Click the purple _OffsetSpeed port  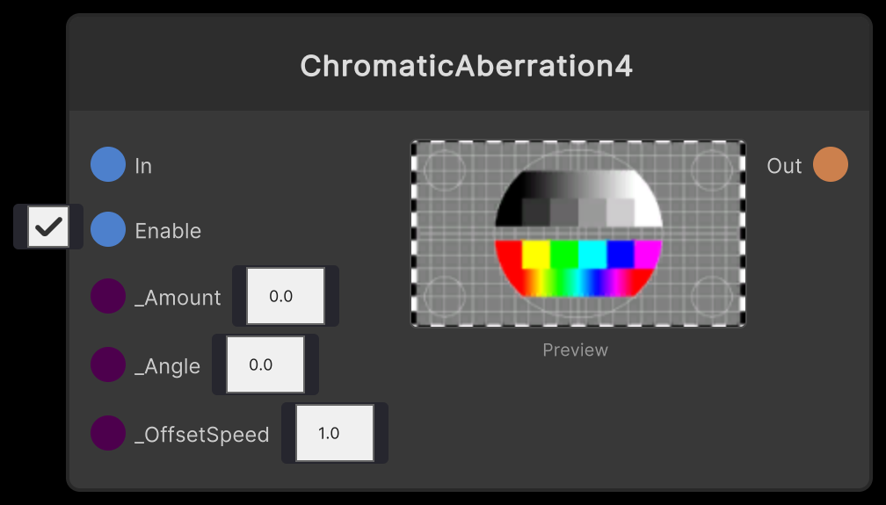tap(108, 433)
